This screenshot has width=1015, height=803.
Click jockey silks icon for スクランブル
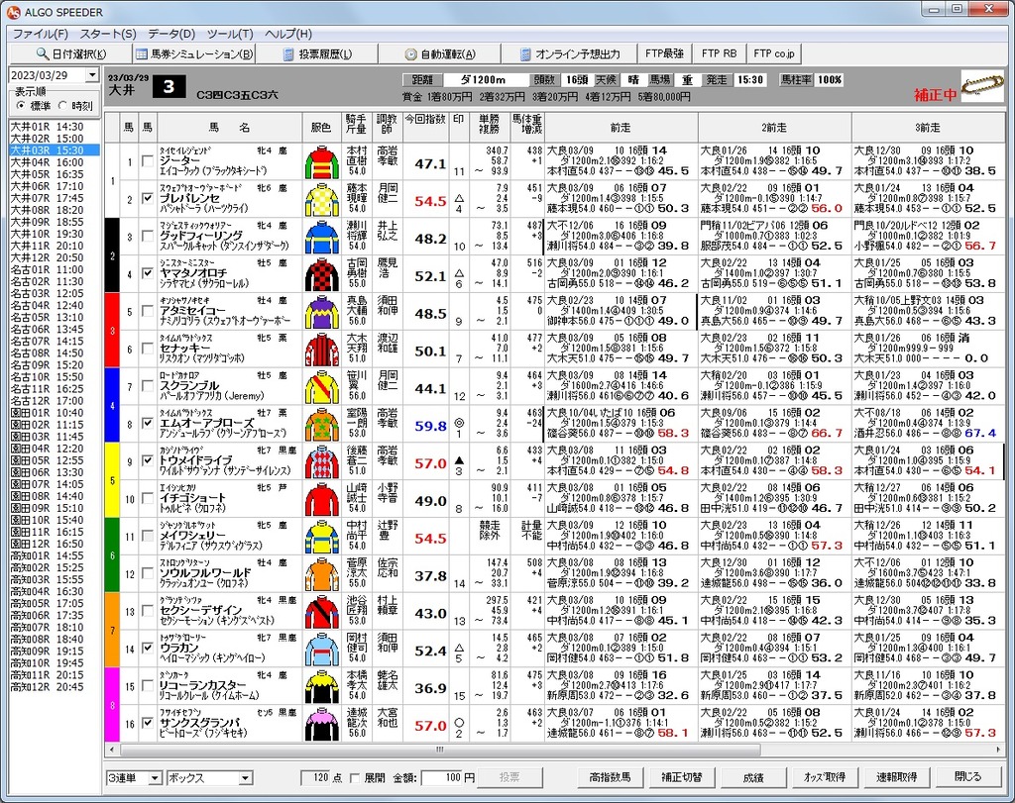coord(322,387)
